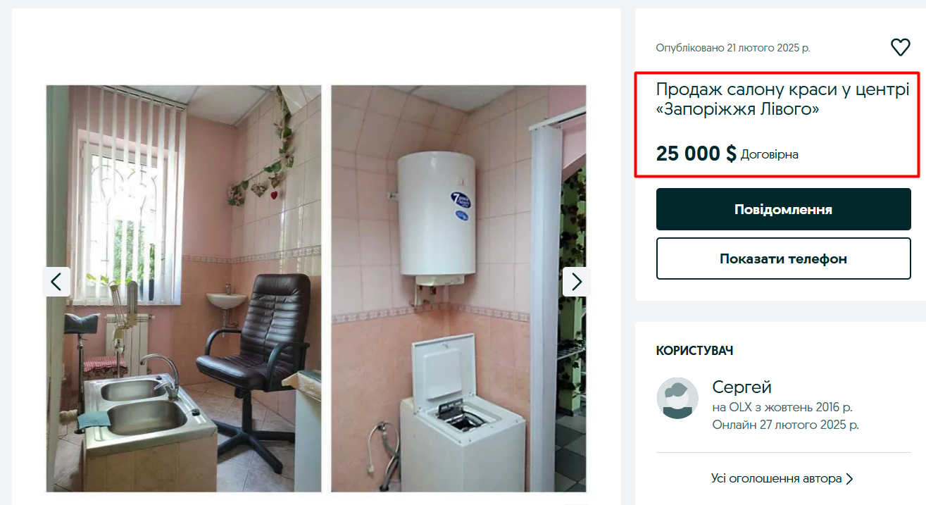Image resolution: width=926 pixels, height=505 pixels.
Task: Select the listing title Продаж салону краси
Action: pyautogui.click(x=782, y=100)
